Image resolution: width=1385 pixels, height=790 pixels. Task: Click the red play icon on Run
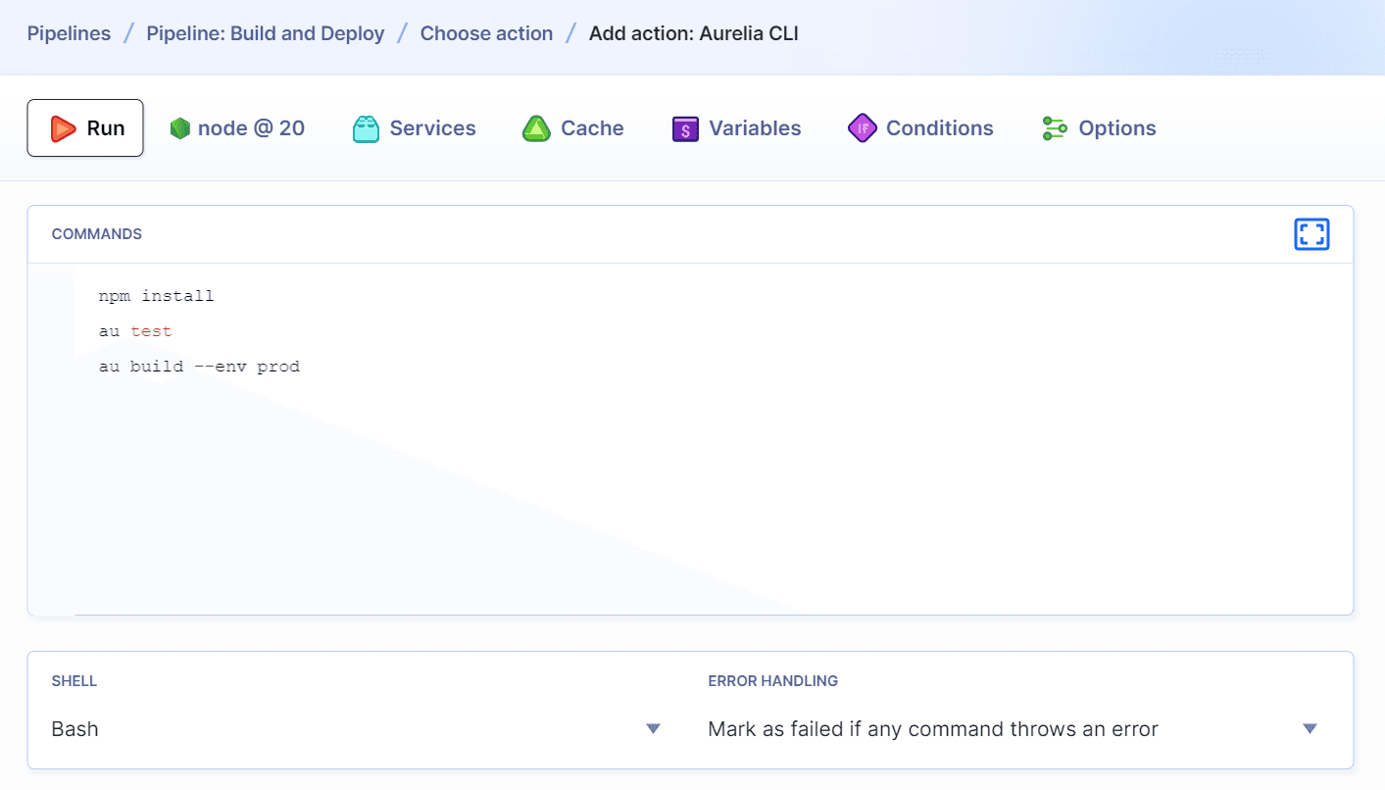64,128
